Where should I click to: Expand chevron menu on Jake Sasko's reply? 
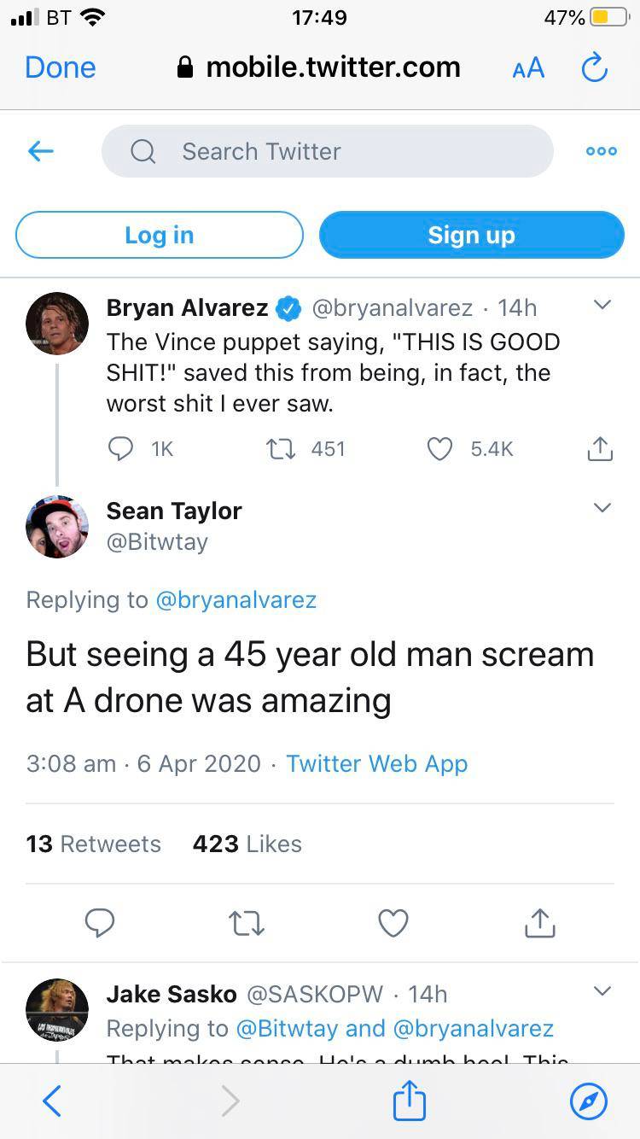click(x=602, y=991)
